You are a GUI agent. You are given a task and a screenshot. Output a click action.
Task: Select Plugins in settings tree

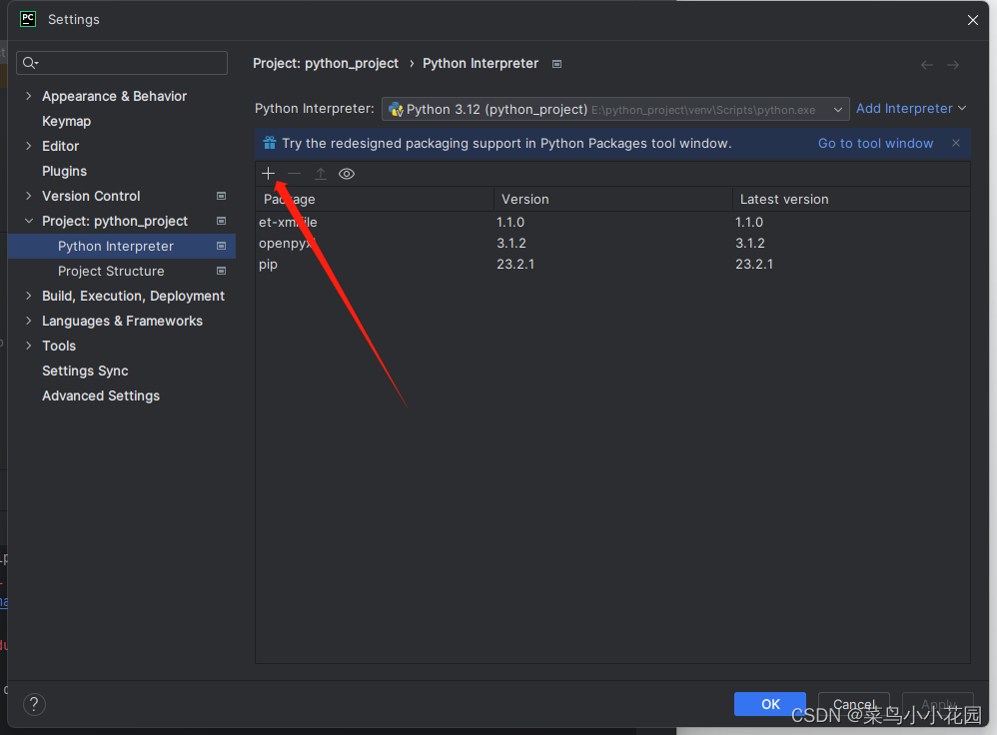tap(64, 171)
